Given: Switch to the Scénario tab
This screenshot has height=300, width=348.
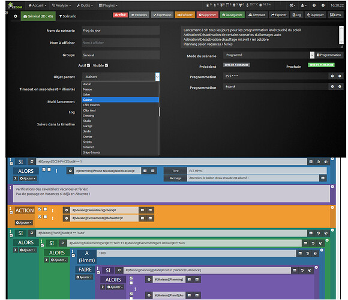Looking at the screenshot, I should point(68,16).
